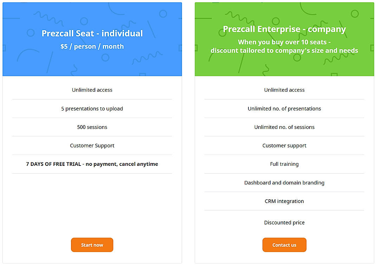Image resolution: width=376 pixels, height=266 pixels.
Task: Click the orange Start now button
Action: click(92, 245)
